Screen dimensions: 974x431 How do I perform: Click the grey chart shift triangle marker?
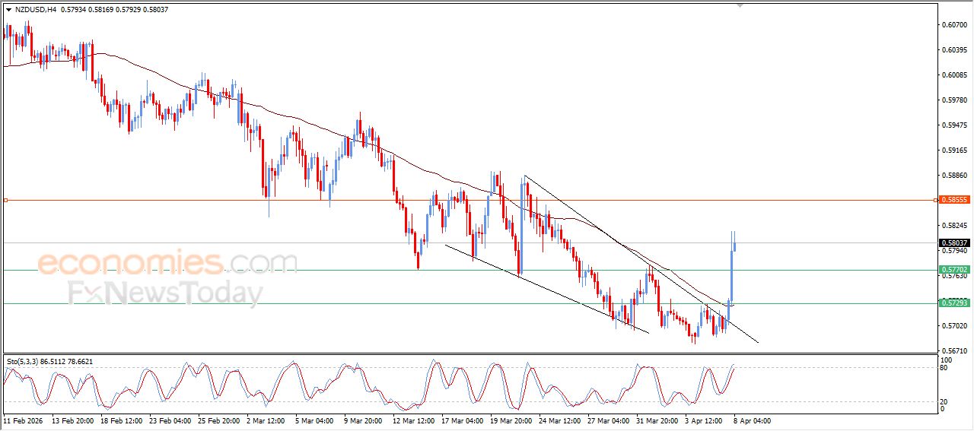coord(739,6)
